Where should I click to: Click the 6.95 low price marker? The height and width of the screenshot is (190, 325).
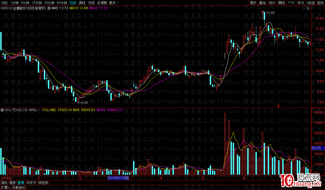84,103
